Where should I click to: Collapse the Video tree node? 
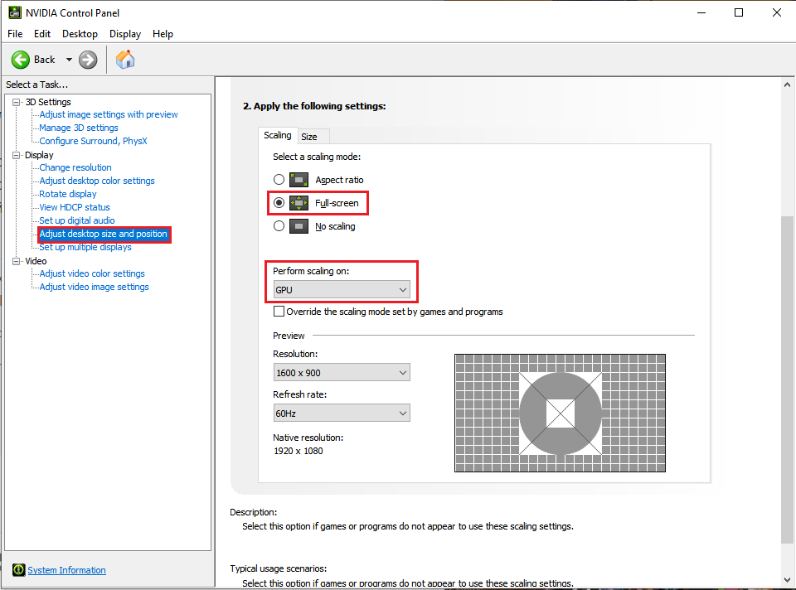click(17, 261)
